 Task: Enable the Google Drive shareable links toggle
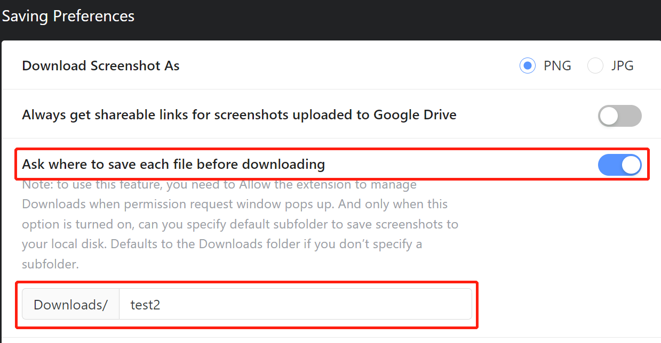(619, 116)
